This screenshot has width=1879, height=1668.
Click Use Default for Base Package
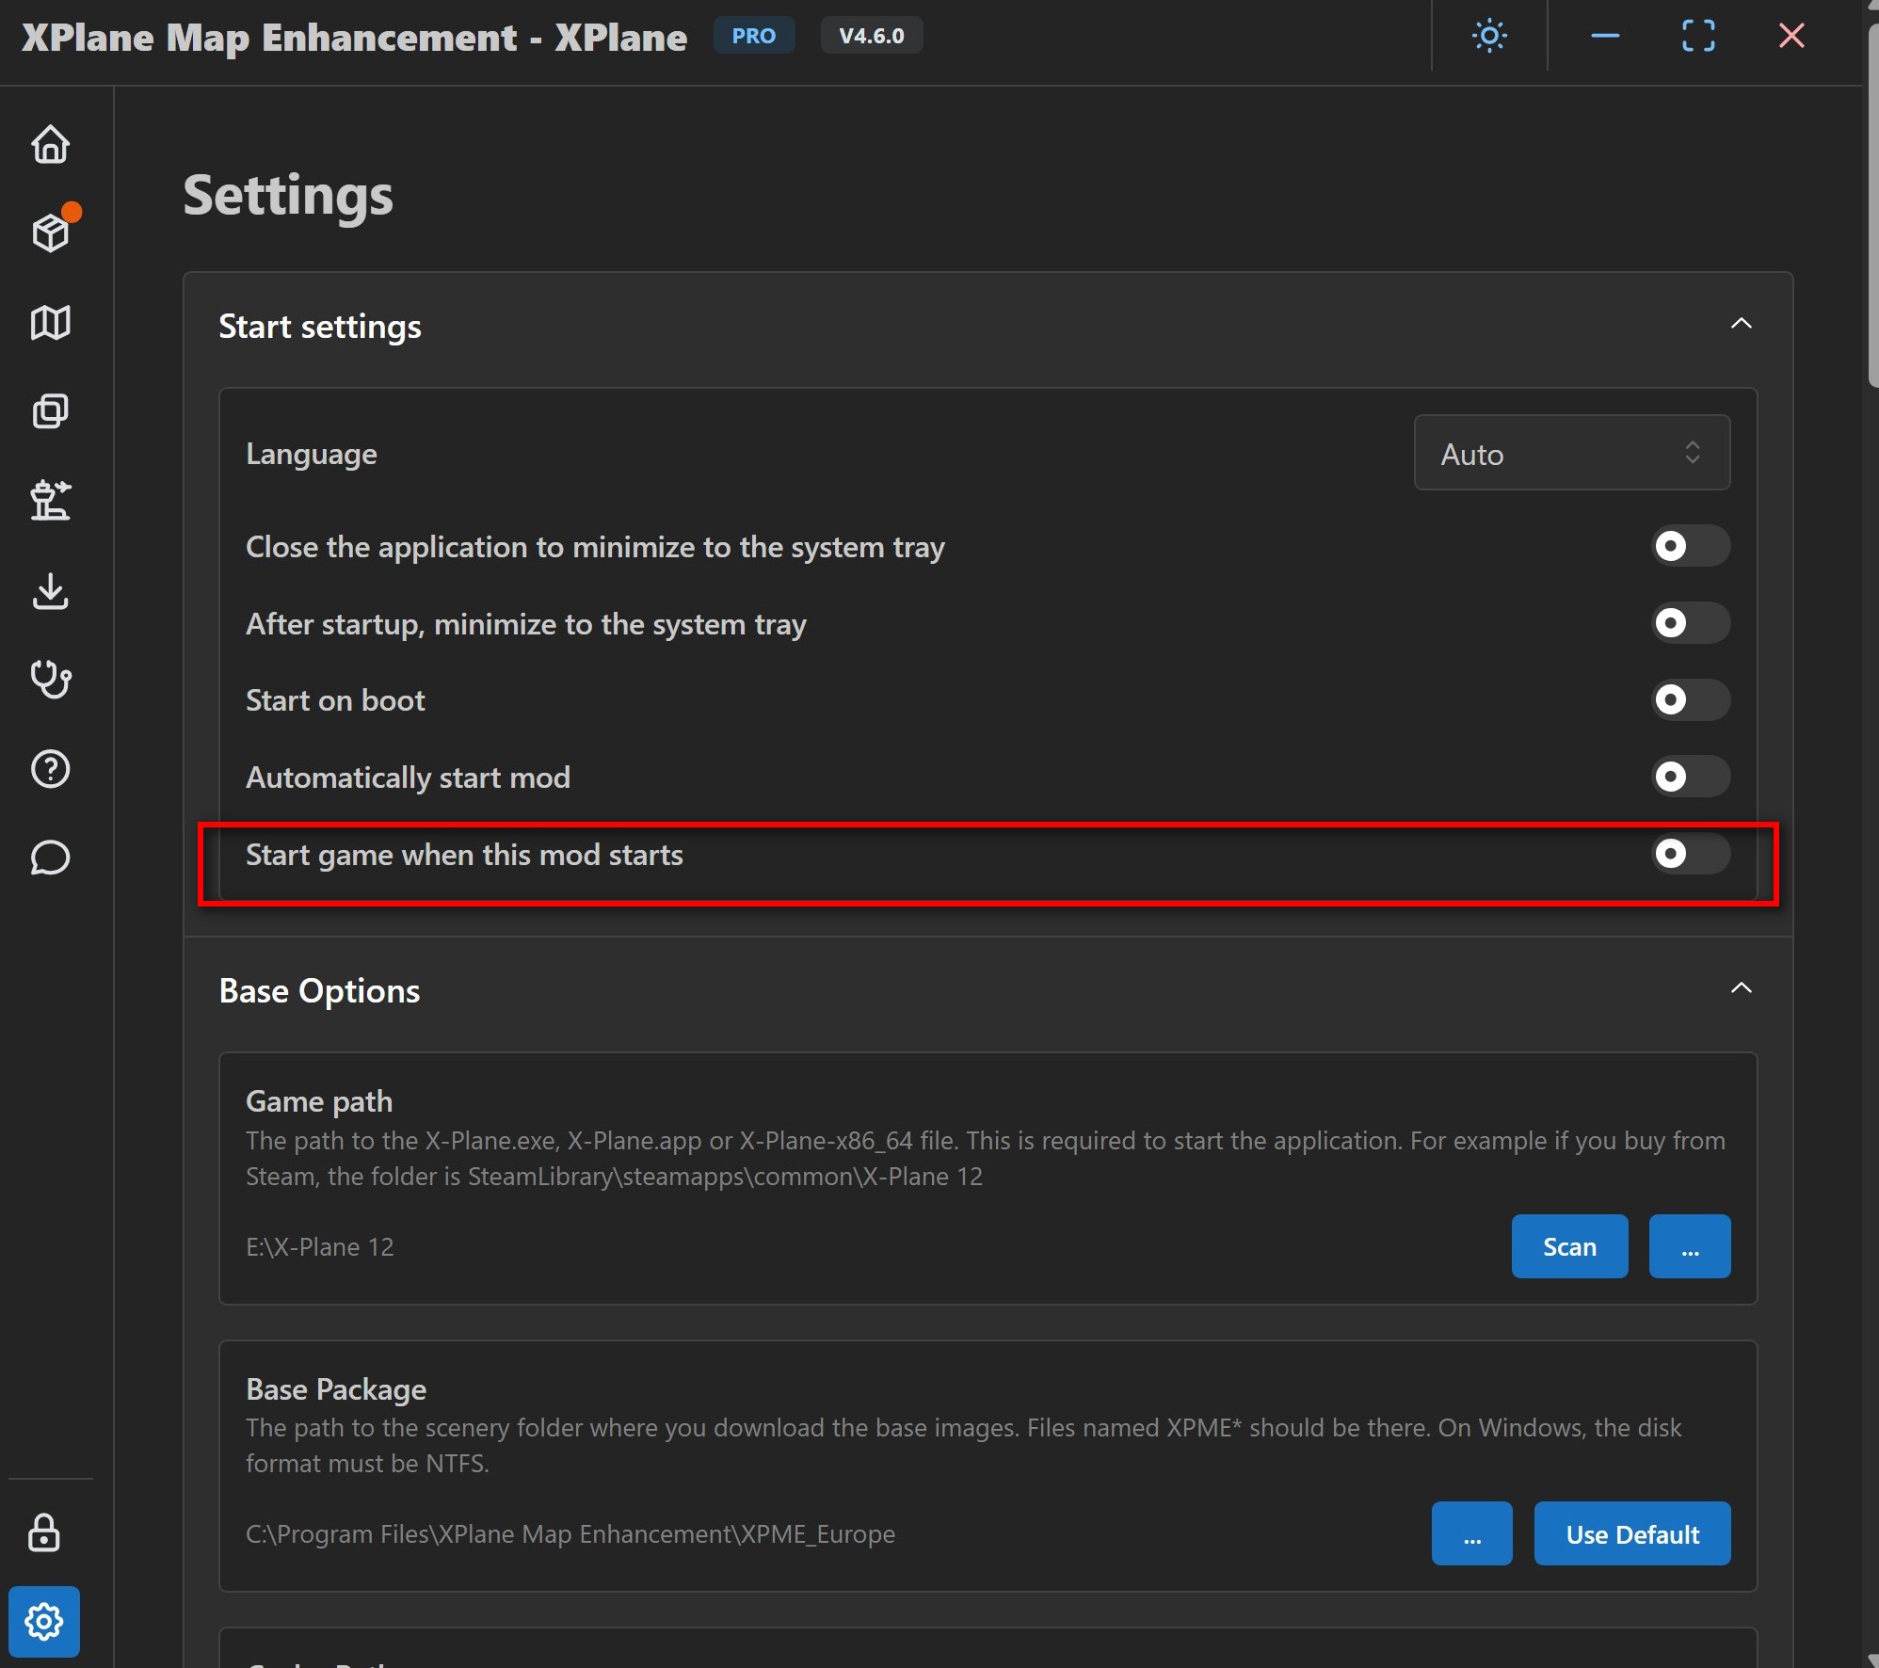tap(1632, 1533)
